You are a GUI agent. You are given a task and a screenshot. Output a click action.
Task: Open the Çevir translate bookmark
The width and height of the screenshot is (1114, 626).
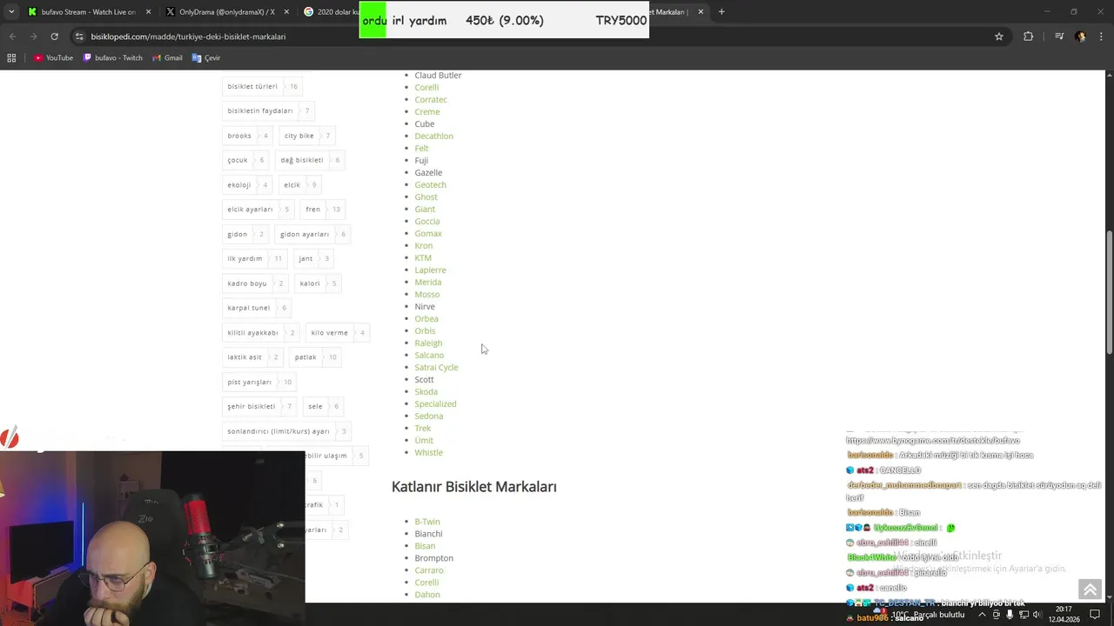tap(206, 58)
